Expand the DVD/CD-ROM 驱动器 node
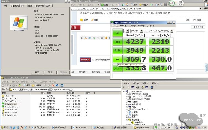Image resolution: width=208 pixels, height=130 pixels. coord(127,94)
